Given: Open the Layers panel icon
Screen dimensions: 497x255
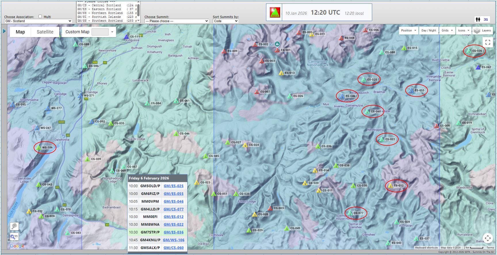Looking at the screenshot, I should pyautogui.click(x=477, y=31).
